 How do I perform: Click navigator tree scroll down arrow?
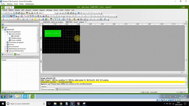38,52
